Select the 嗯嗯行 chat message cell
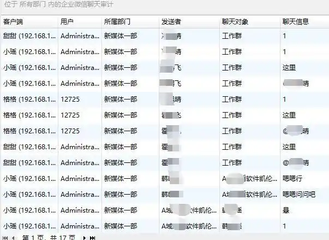 click(x=292, y=179)
